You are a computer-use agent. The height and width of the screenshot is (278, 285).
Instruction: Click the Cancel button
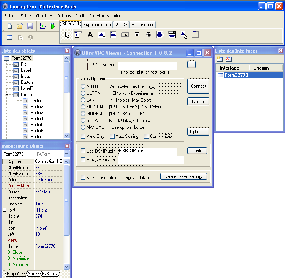(x=198, y=102)
